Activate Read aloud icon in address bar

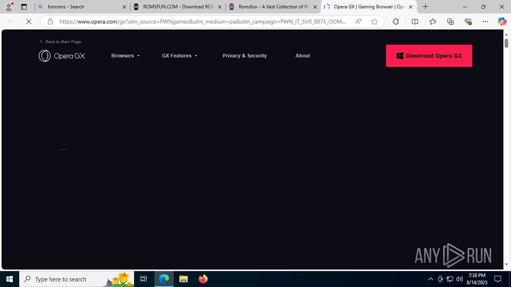(358, 22)
